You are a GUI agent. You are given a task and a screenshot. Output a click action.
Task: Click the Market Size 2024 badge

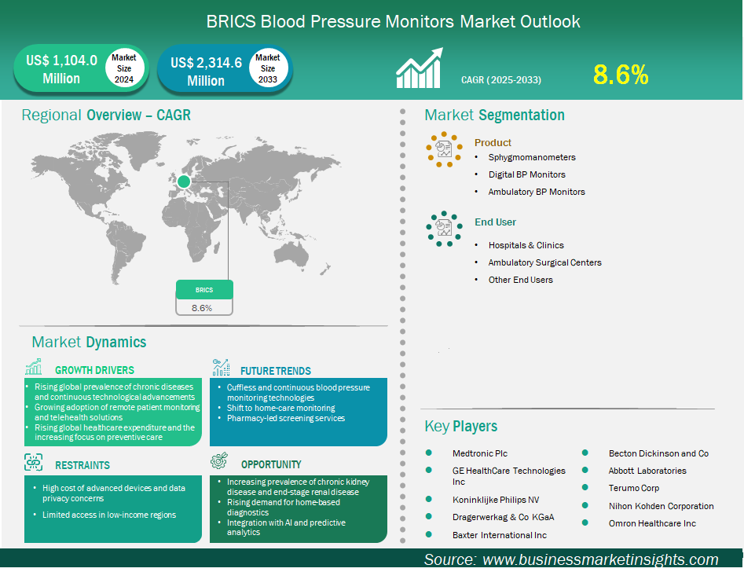coord(123,69)
